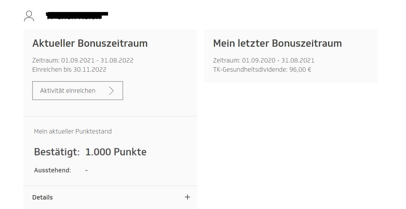The height and width of the screenshot is (209, 406).
Task: Select the Aktueller Bonuszeitraum heading
Action: [x=90, y=43]
